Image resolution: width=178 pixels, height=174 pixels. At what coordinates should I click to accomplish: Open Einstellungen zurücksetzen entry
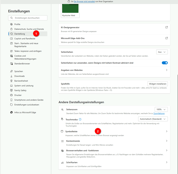[x=28, y=105]
